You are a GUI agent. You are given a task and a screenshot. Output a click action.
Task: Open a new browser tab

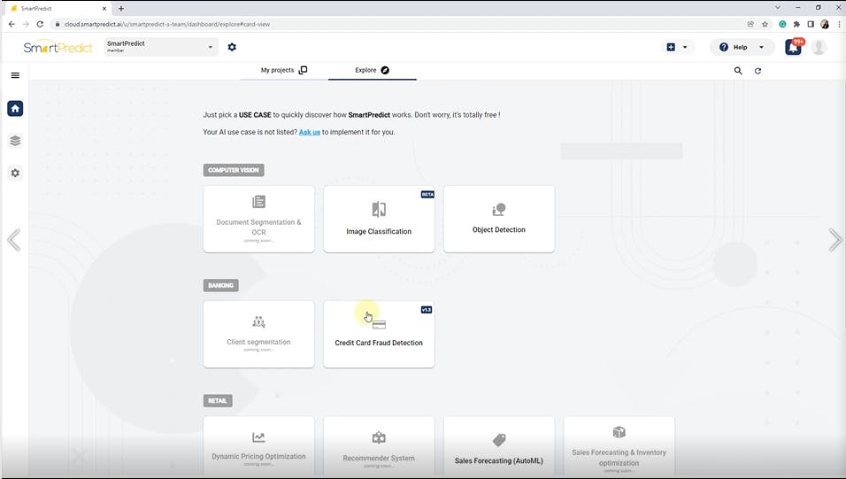point(121,8)
